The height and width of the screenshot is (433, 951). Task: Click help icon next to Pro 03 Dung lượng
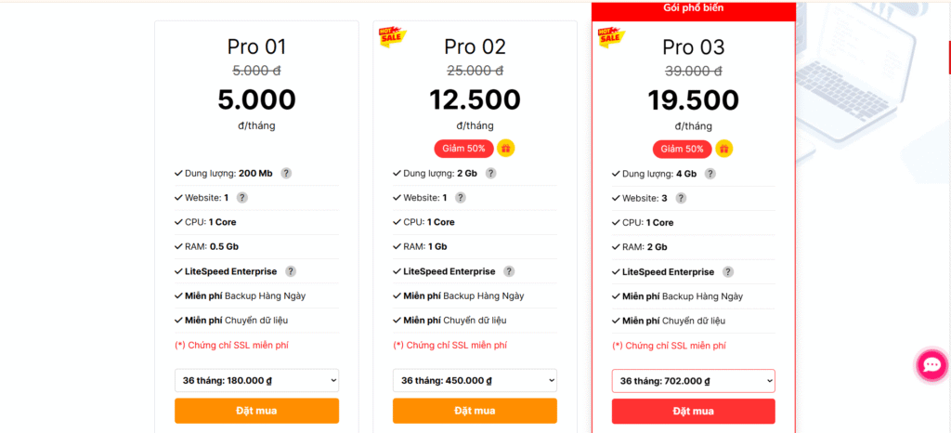click(x=710, y=173)
